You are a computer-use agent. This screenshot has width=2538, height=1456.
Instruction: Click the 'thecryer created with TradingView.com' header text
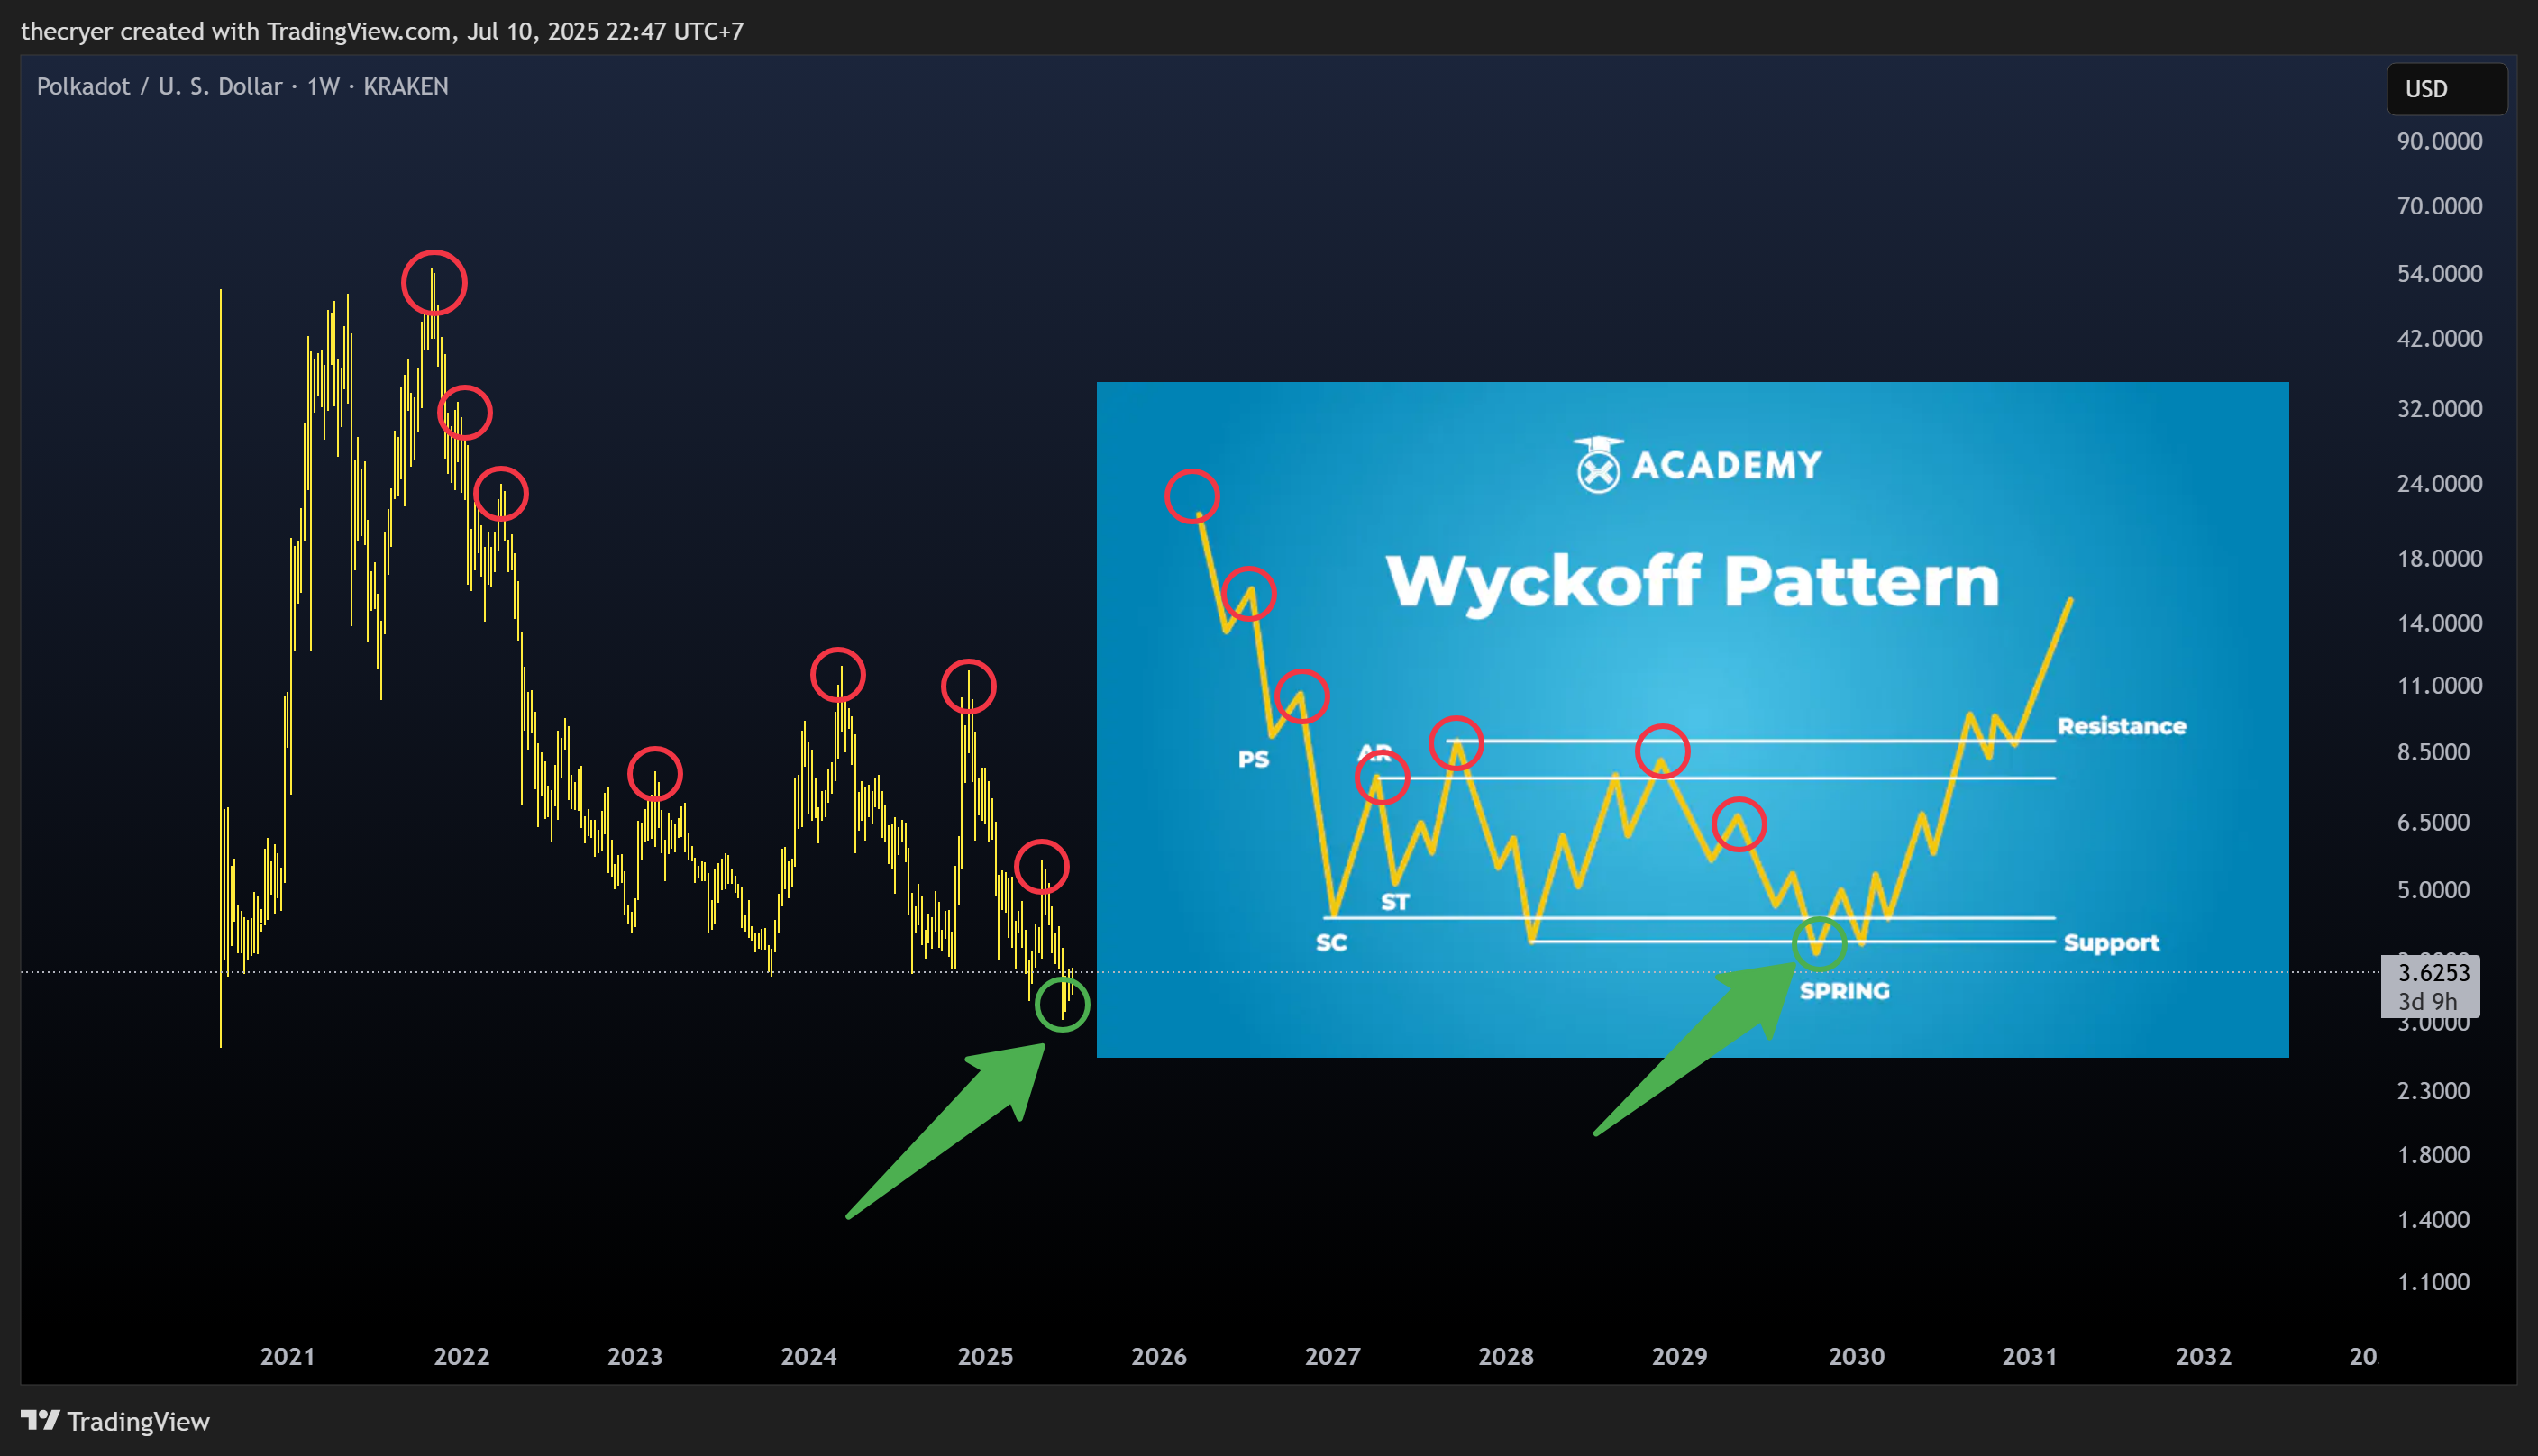click(236, 31)
